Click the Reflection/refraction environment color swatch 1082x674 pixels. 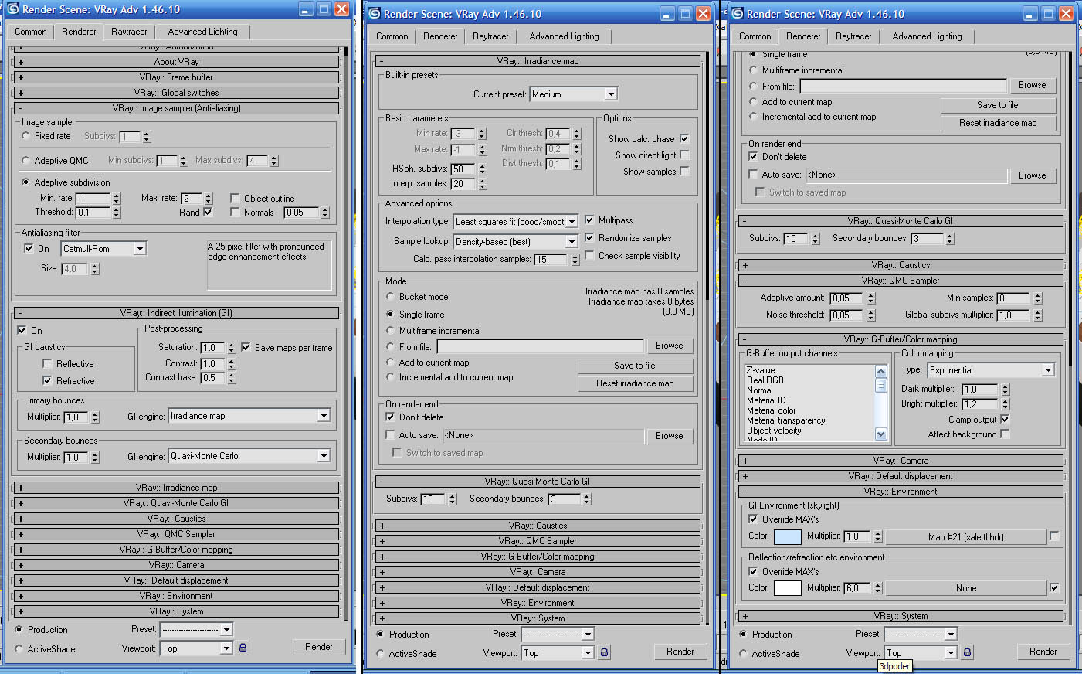[x=787, y=588]
